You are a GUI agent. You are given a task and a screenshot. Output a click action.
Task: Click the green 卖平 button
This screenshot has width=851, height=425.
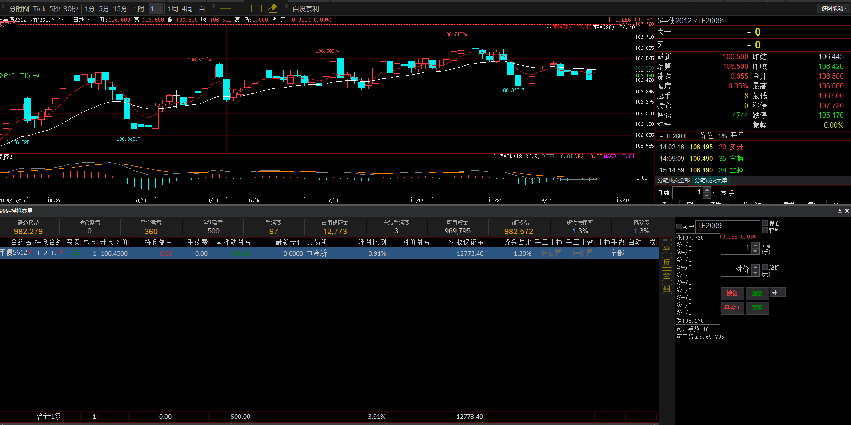click(x=757, y=308)
